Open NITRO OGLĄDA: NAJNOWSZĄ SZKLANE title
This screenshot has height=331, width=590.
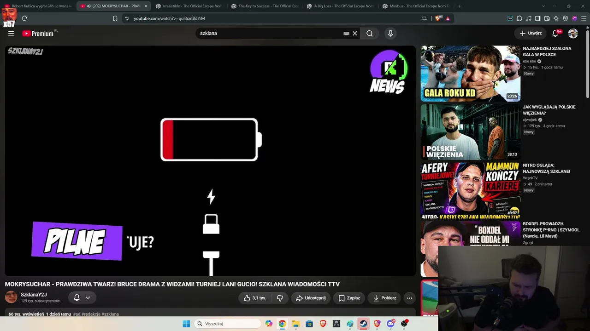(x=546, y=168)
